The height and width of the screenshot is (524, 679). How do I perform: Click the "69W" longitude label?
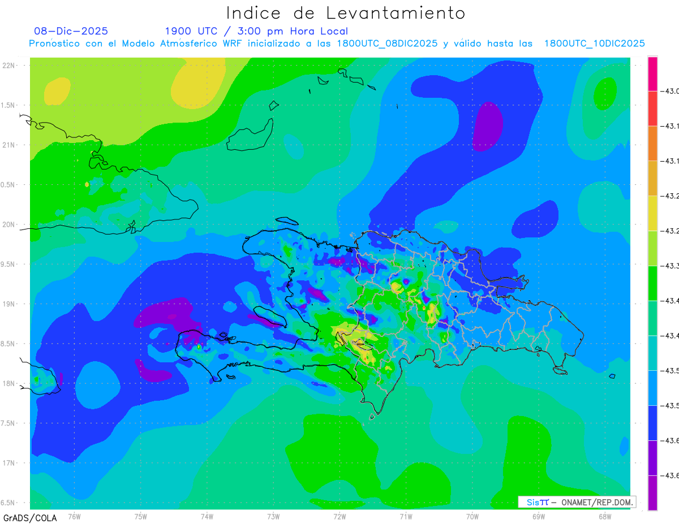tap(538, 516)
